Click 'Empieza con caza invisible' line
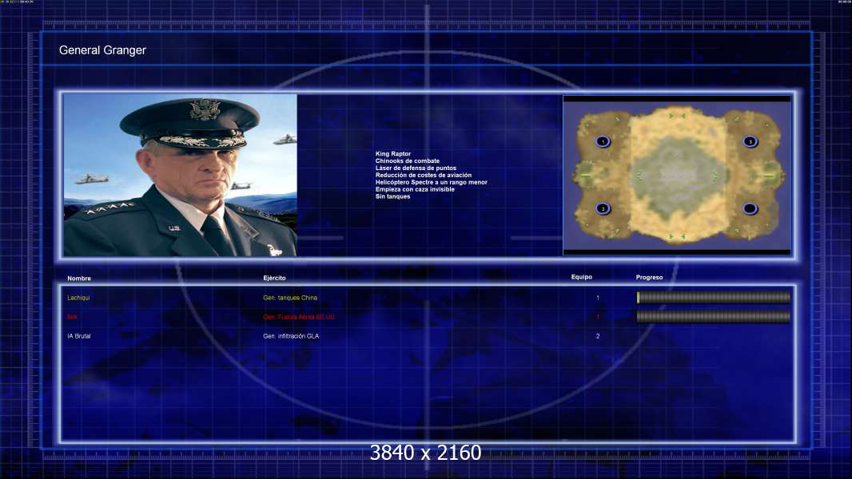This screenshot has height=479, width=852. [x=415, y=189]
